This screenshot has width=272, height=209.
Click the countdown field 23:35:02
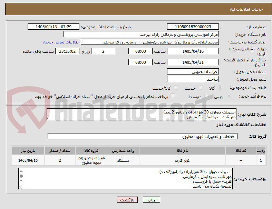point(67,51)
